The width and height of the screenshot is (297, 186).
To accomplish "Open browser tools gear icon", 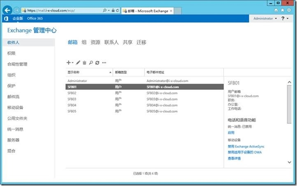I will (289, 10).
